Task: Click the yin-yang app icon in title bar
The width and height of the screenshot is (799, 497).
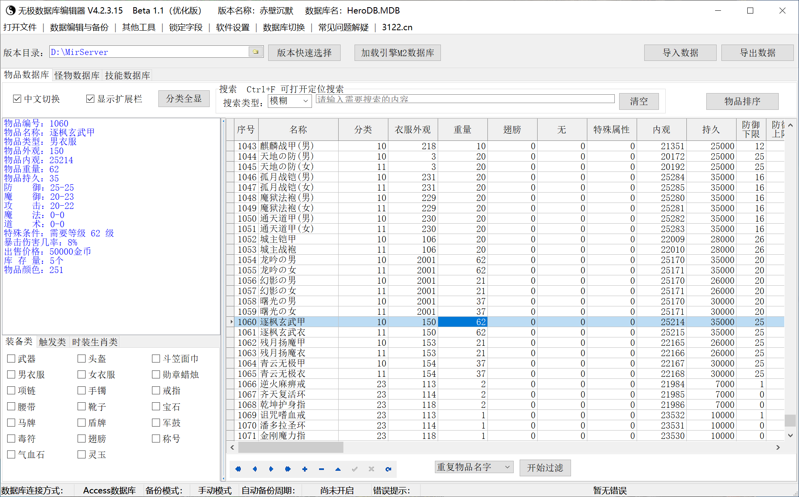Action: [10, 10]
